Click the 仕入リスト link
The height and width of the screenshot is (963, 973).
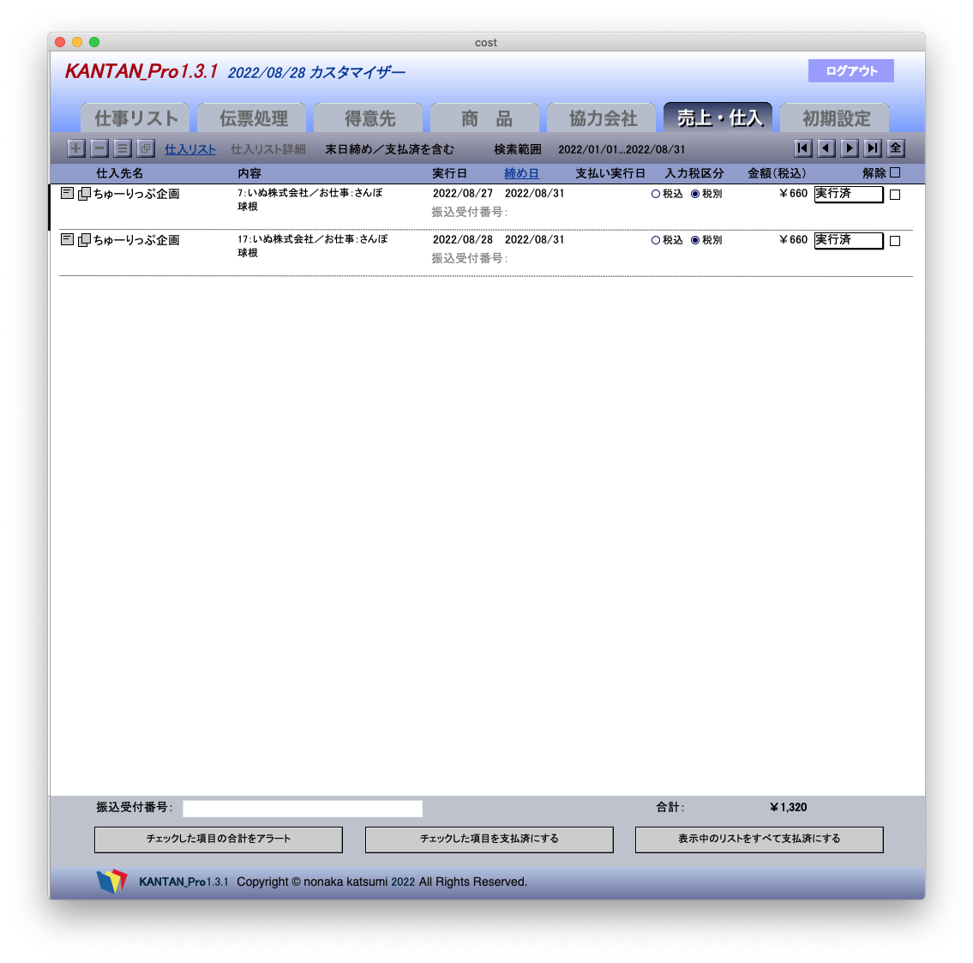point(189,149)
